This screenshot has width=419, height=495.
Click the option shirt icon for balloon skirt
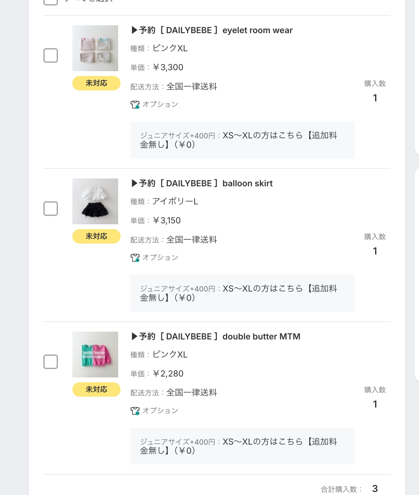click(x=135, y=258)
